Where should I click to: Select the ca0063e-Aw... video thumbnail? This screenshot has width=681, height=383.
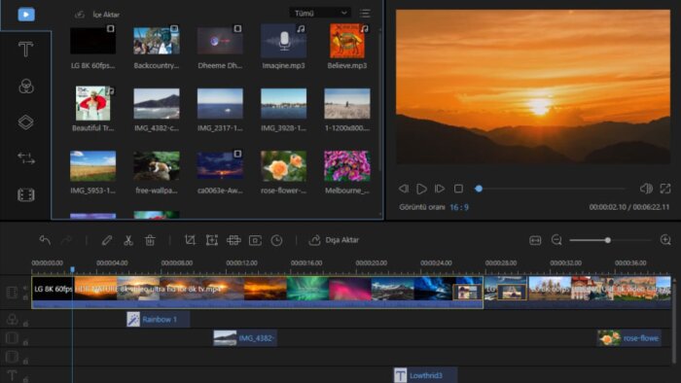[x=220, y=165]
